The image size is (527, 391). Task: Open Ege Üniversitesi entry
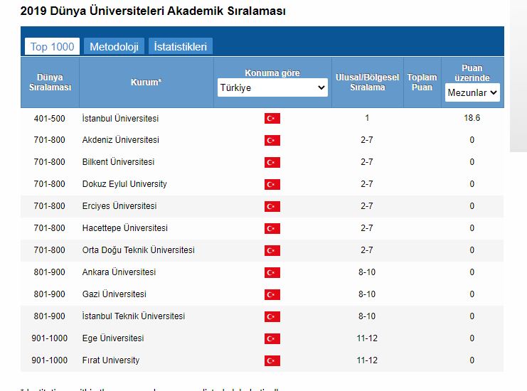coord(113,338)
